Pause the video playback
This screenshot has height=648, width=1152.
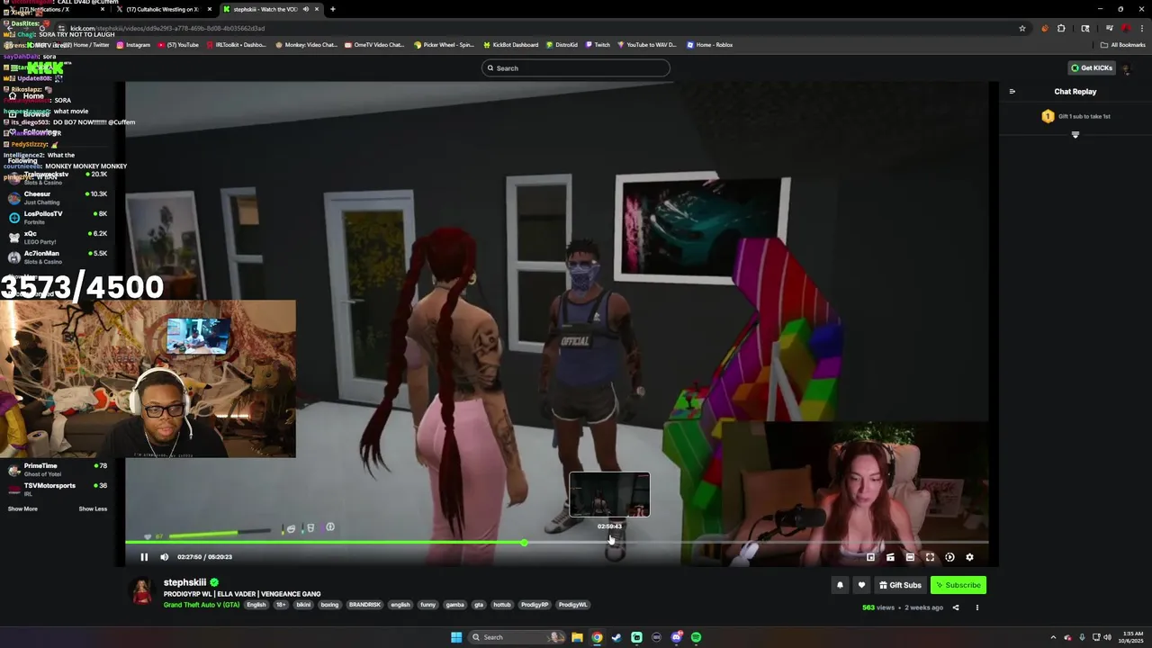[144, 557]
